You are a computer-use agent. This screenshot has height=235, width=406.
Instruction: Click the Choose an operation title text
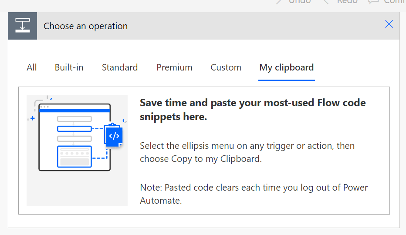tap(85, 26)
